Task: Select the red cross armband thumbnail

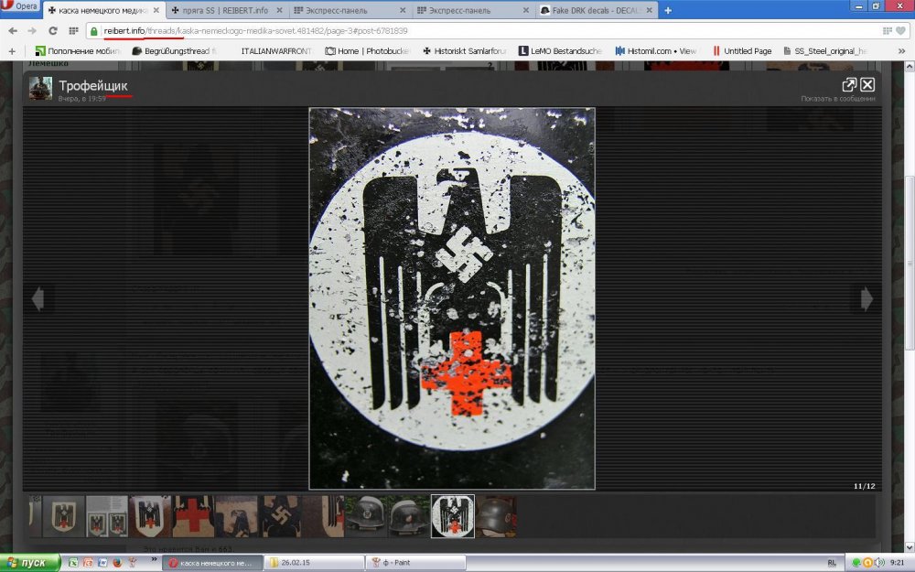Action: coord(193,516)
